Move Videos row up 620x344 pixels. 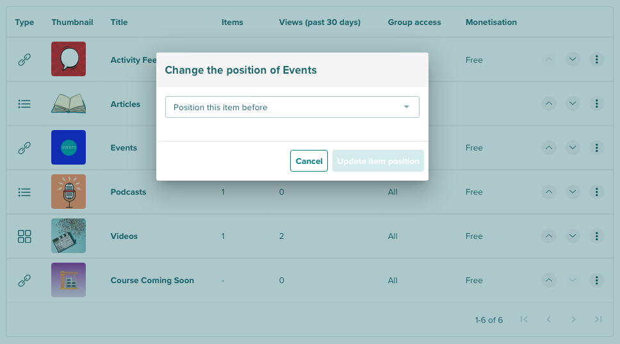549,236
